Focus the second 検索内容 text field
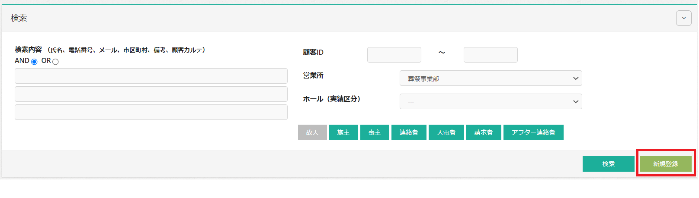This screenshot has width=699, height=198. (x=151, y=94)
